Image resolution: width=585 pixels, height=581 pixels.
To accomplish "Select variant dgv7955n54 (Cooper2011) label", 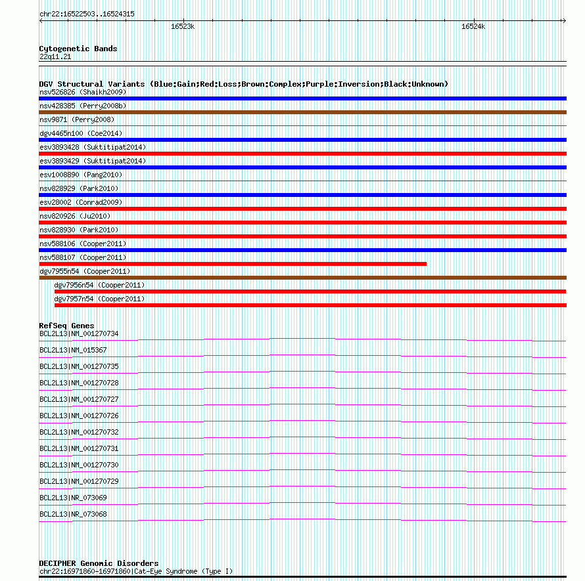I will (85, 271).
